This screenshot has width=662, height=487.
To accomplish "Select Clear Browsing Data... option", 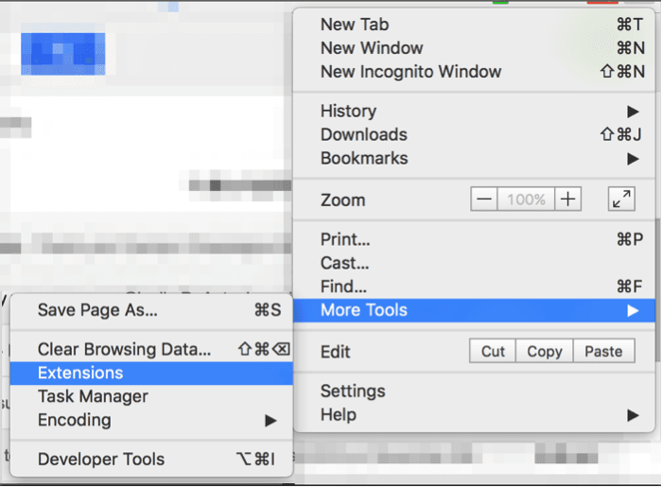I will click(x=124, y=349).
